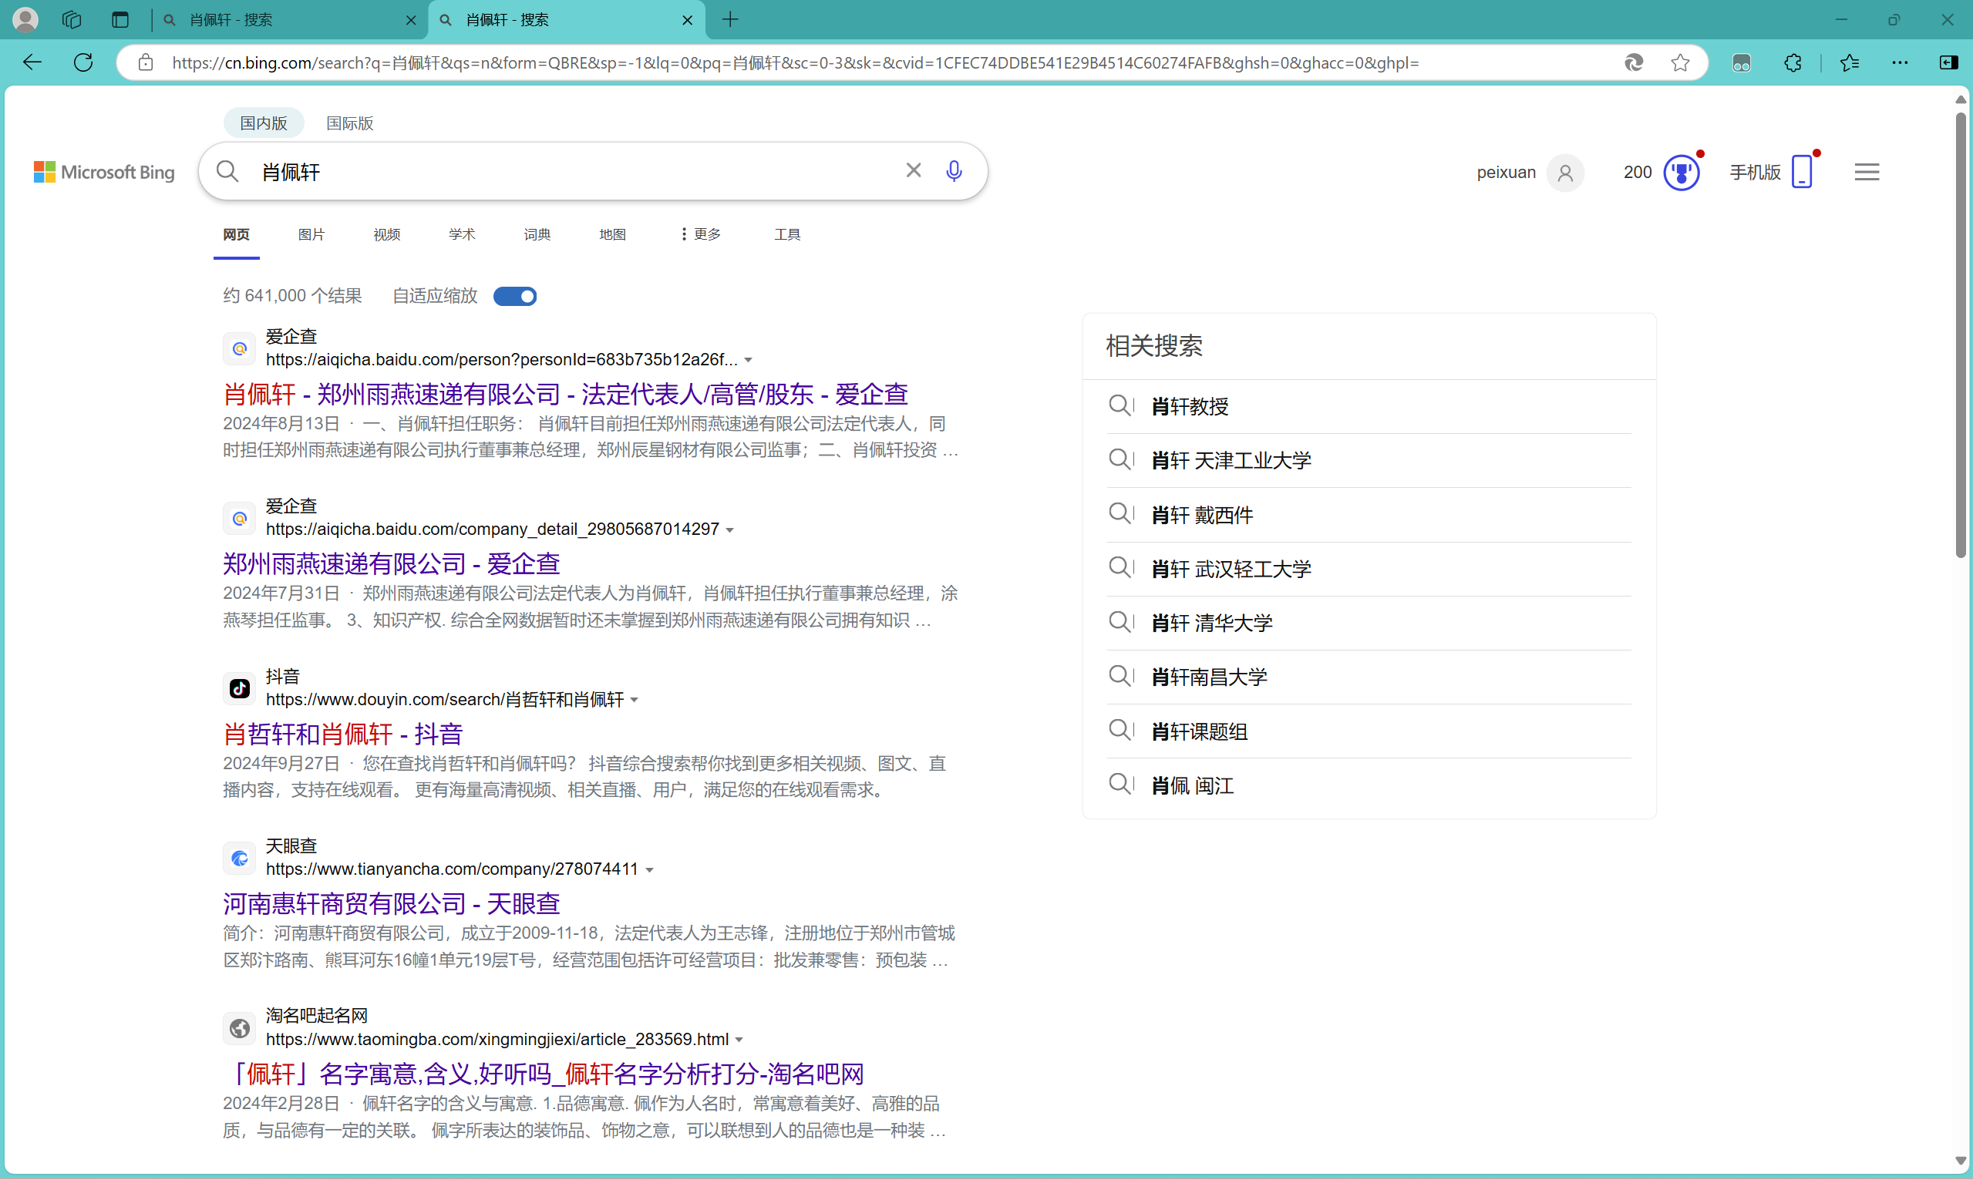This screenshot has width=1973, height=1180.
Task: Click the page vertical scrollbar thumb
Action: (x=1960, y=334)
